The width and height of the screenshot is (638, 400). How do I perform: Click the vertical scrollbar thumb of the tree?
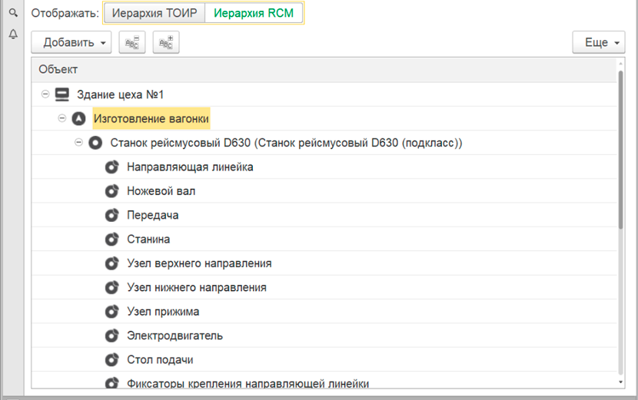point(620,150)
